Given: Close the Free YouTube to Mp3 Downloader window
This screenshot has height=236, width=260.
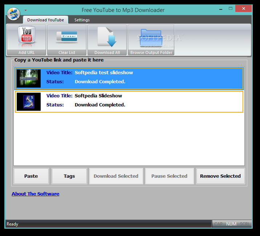Looking at the screenshot, I should 243,8.
